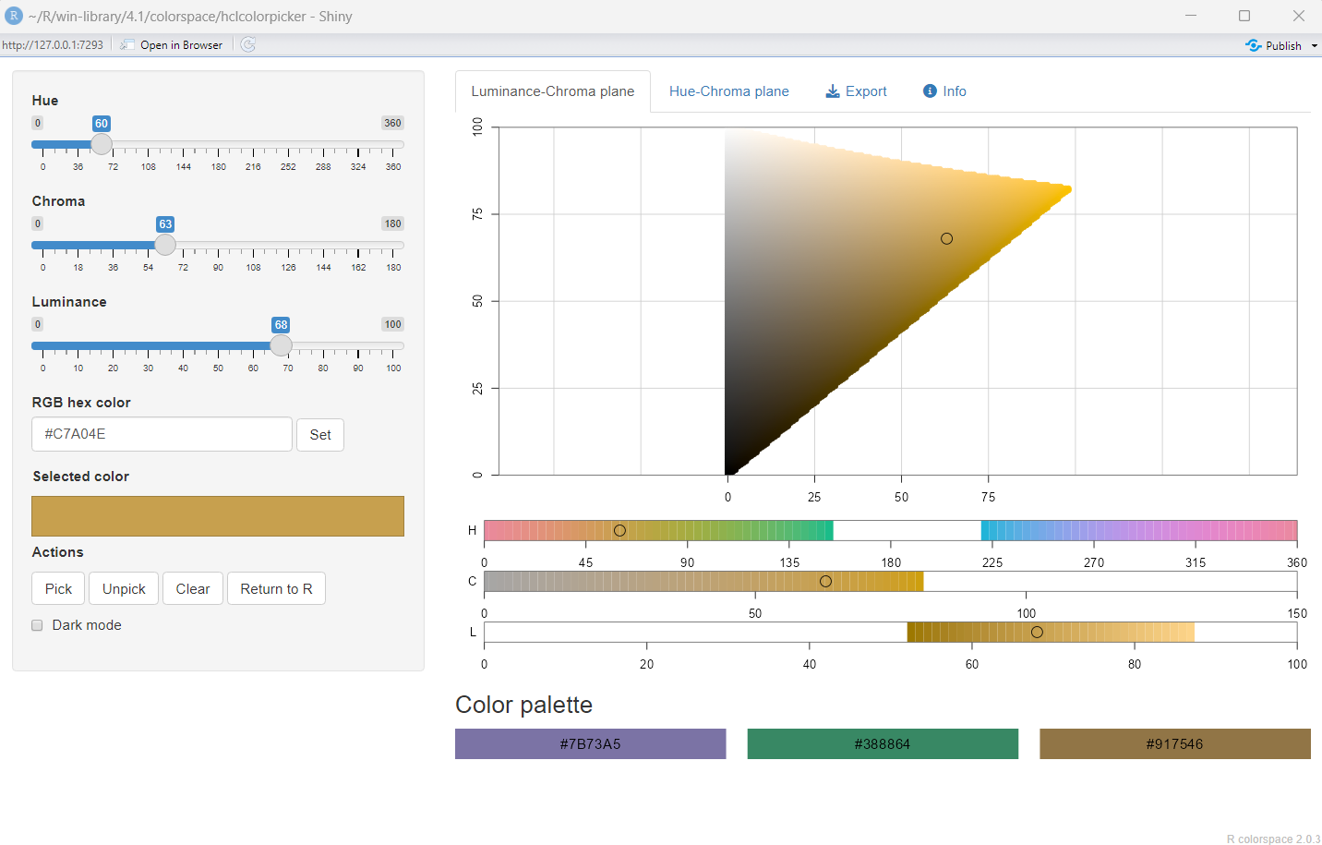Click the Export download icon

pos(833,91)
